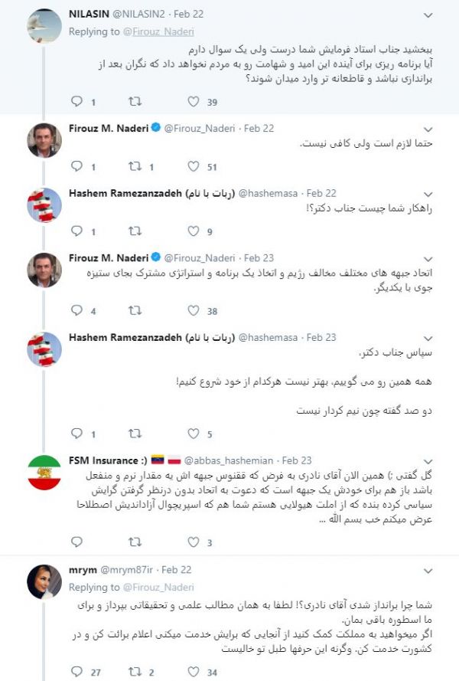
Task: Reply to mrym's tweet with 27 replies
Action: coord(76,672)
